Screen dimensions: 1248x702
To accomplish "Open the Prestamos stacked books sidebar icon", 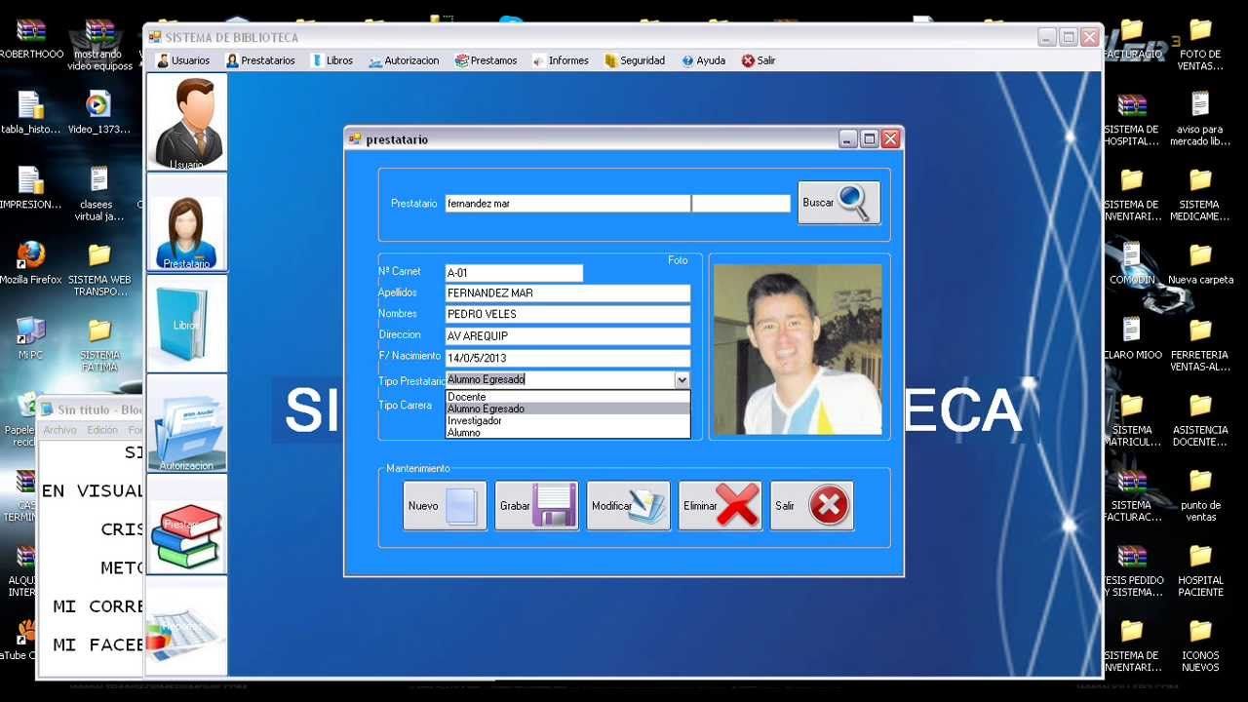I will 186,524.
